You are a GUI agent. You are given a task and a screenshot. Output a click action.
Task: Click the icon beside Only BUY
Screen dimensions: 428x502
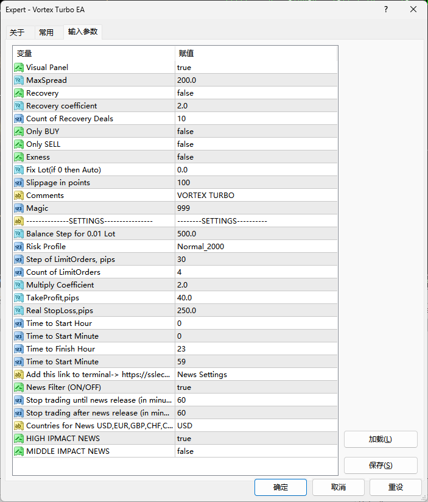(x=19, y=132)
